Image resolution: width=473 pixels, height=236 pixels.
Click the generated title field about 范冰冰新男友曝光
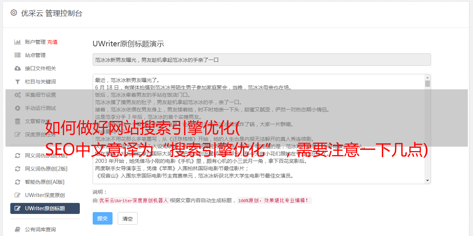coord(262,60)
